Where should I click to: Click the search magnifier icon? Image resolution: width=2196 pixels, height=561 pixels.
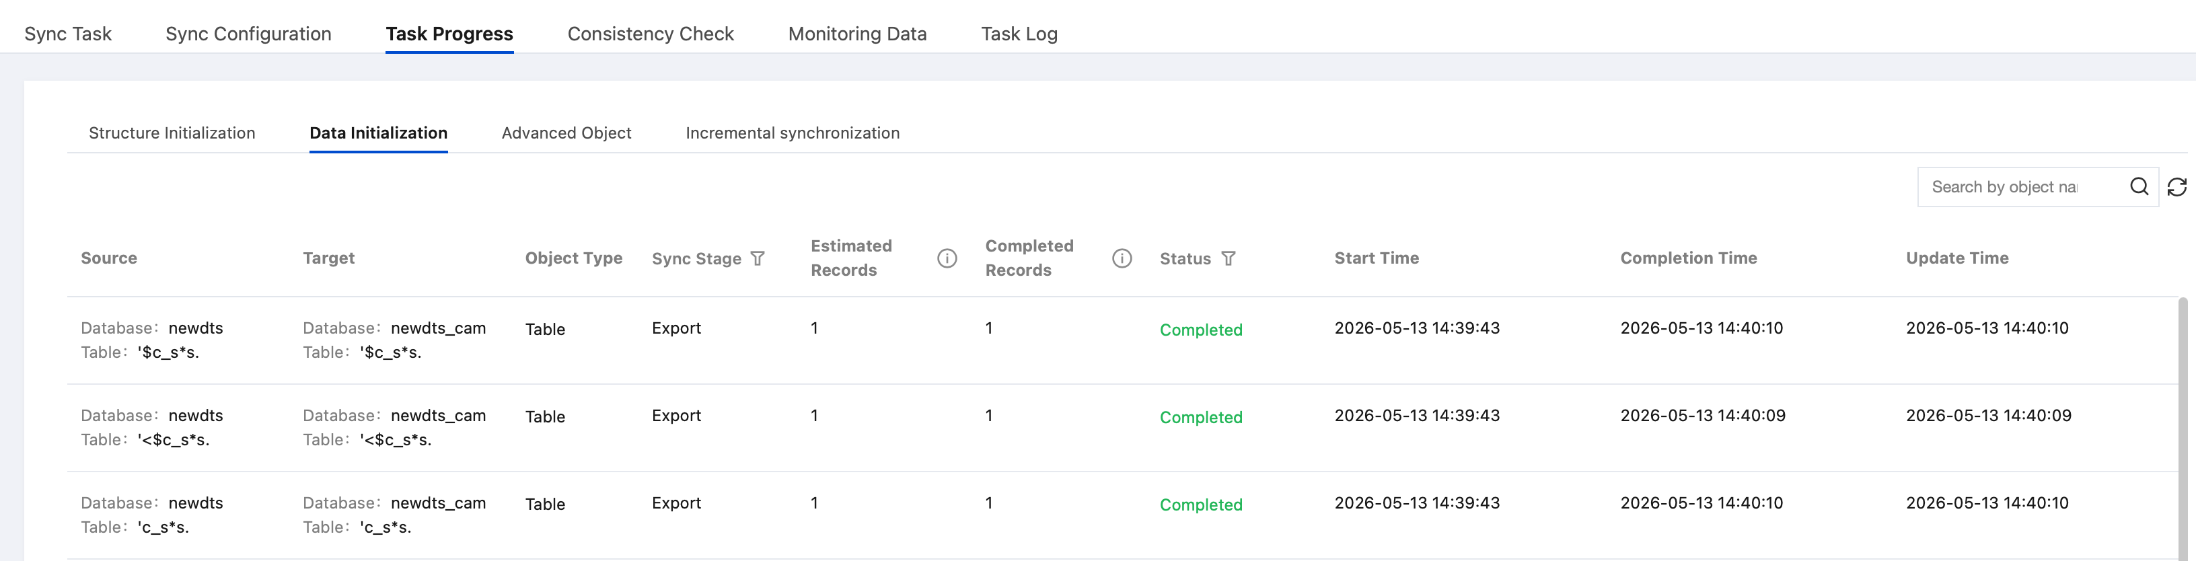(2139, 187)
